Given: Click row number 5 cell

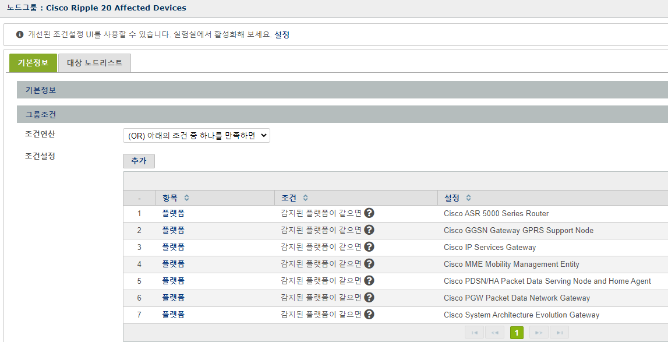Looking at the screenshot, I should point(139,281).
